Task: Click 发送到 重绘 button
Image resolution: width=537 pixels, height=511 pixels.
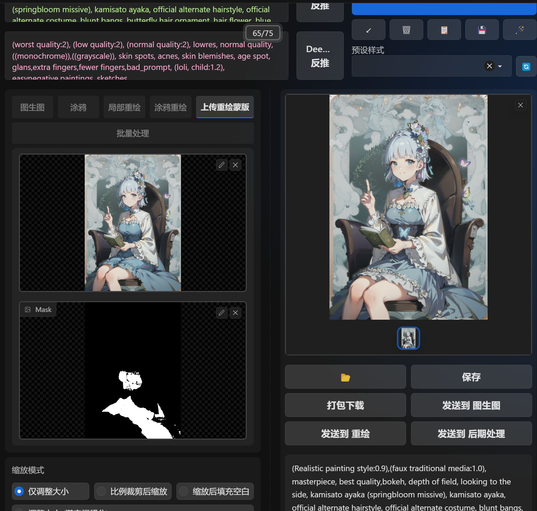Action: click(345, 434)
